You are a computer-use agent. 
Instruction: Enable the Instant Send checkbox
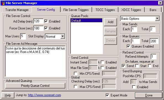(103, 62)
